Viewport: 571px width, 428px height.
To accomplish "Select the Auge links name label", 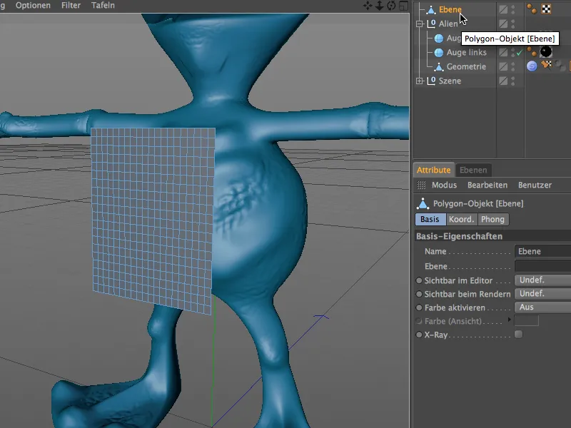I will click(x=467, y=52).
